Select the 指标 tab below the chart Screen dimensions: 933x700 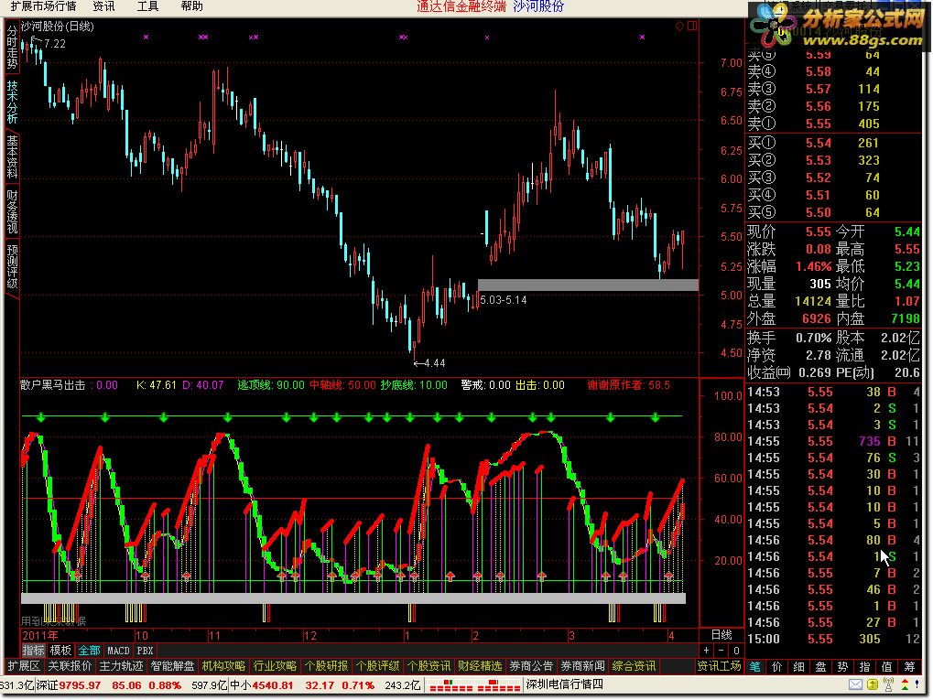(33, 651)
